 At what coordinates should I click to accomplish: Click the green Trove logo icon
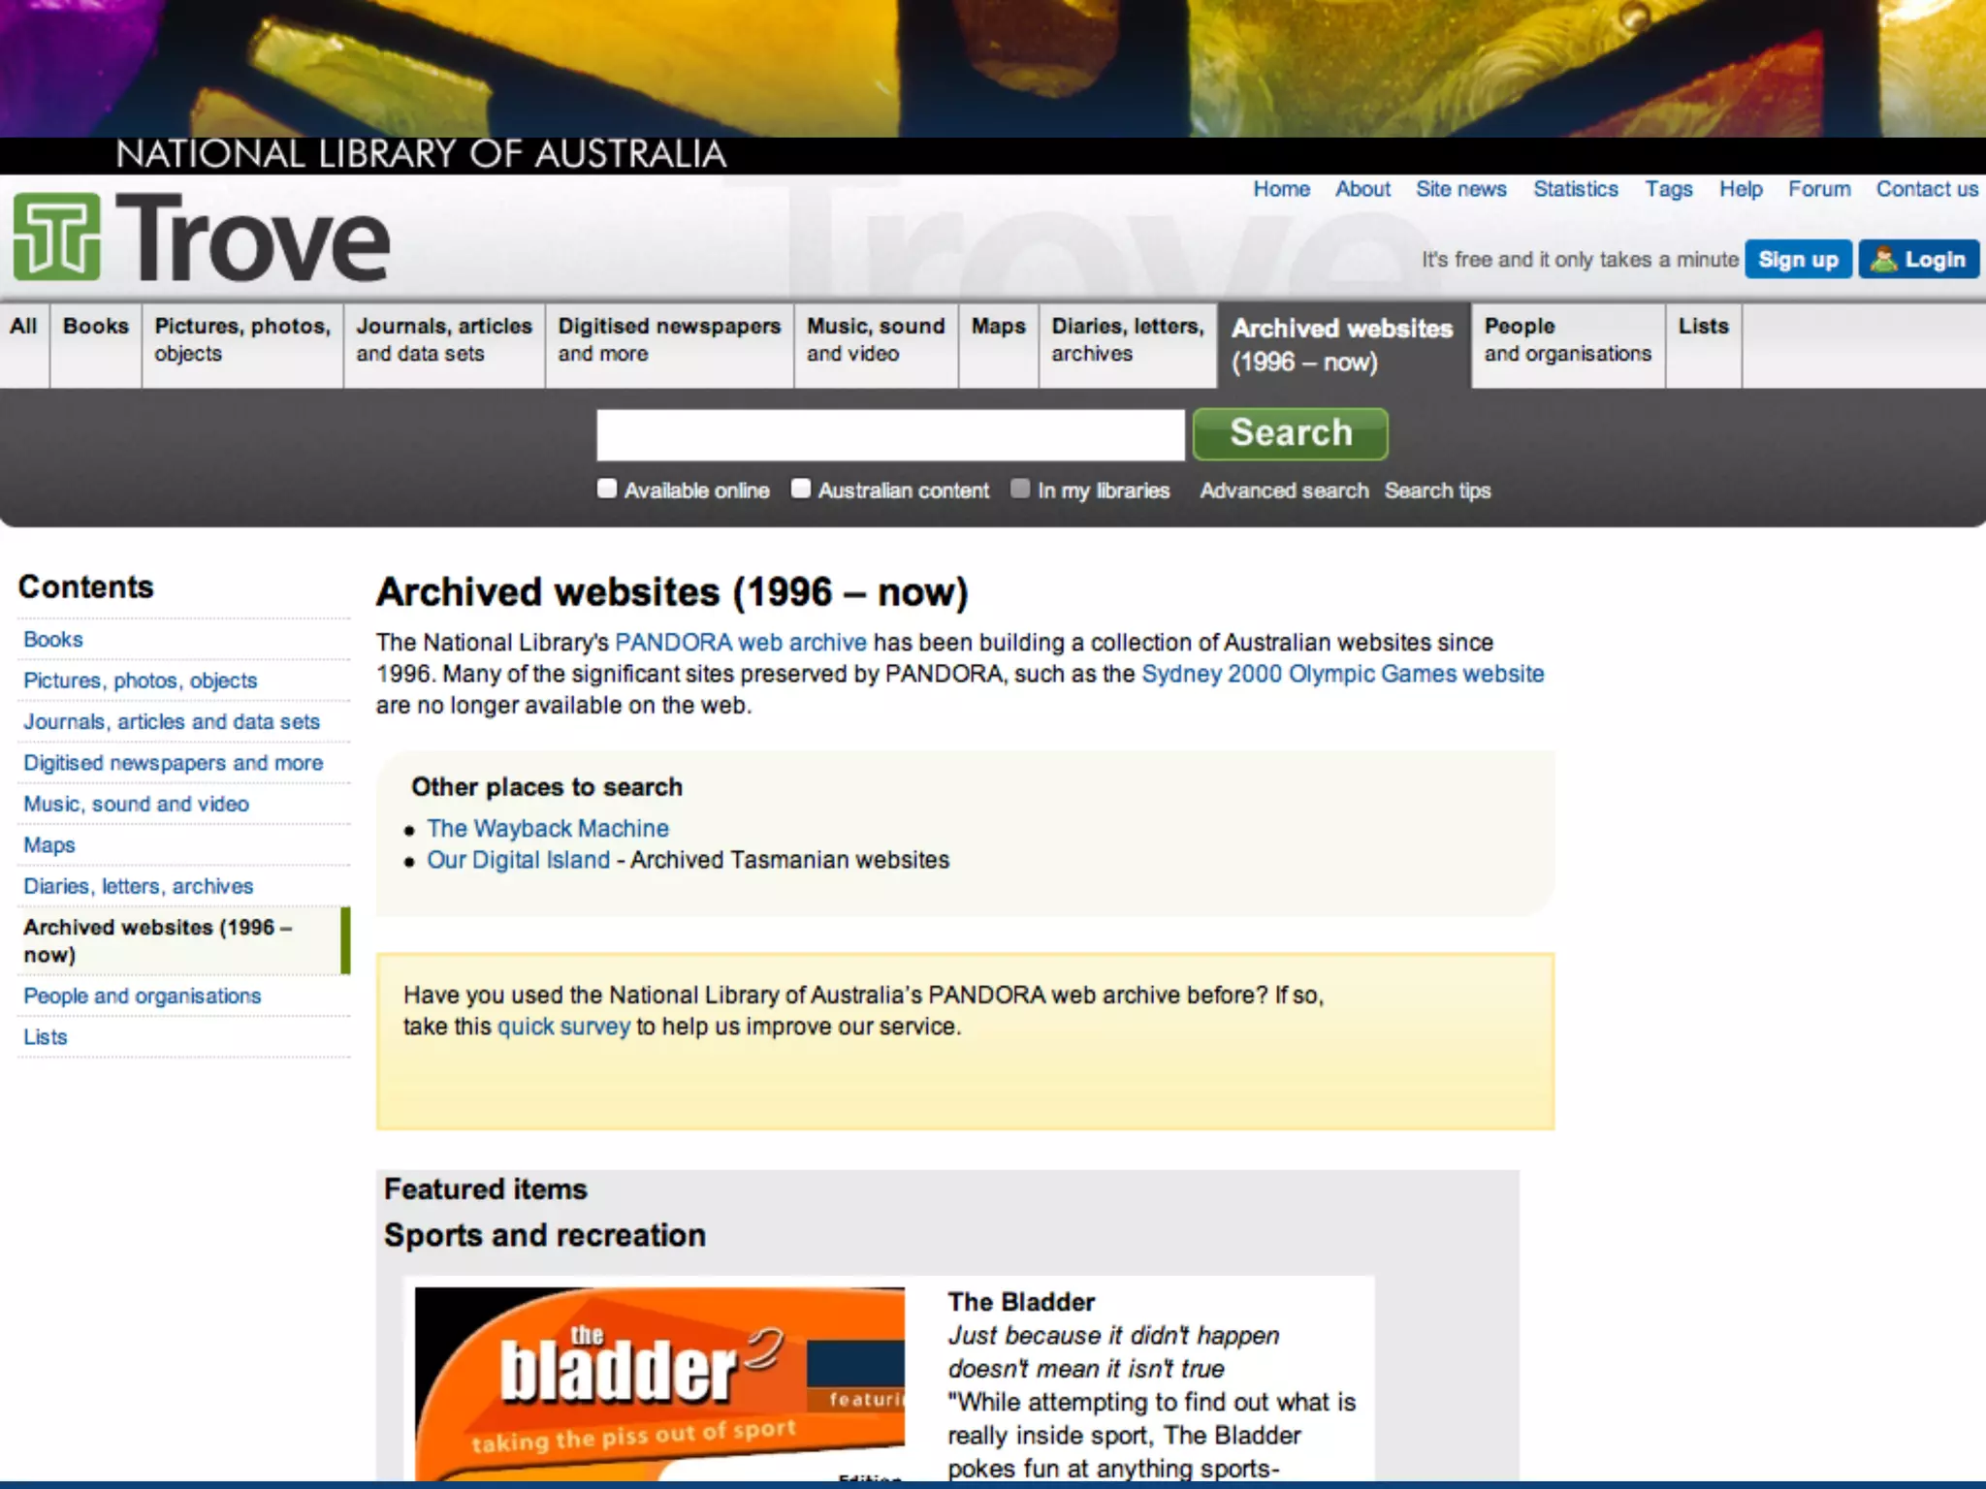pyautogui.click(x=56, y=238)
